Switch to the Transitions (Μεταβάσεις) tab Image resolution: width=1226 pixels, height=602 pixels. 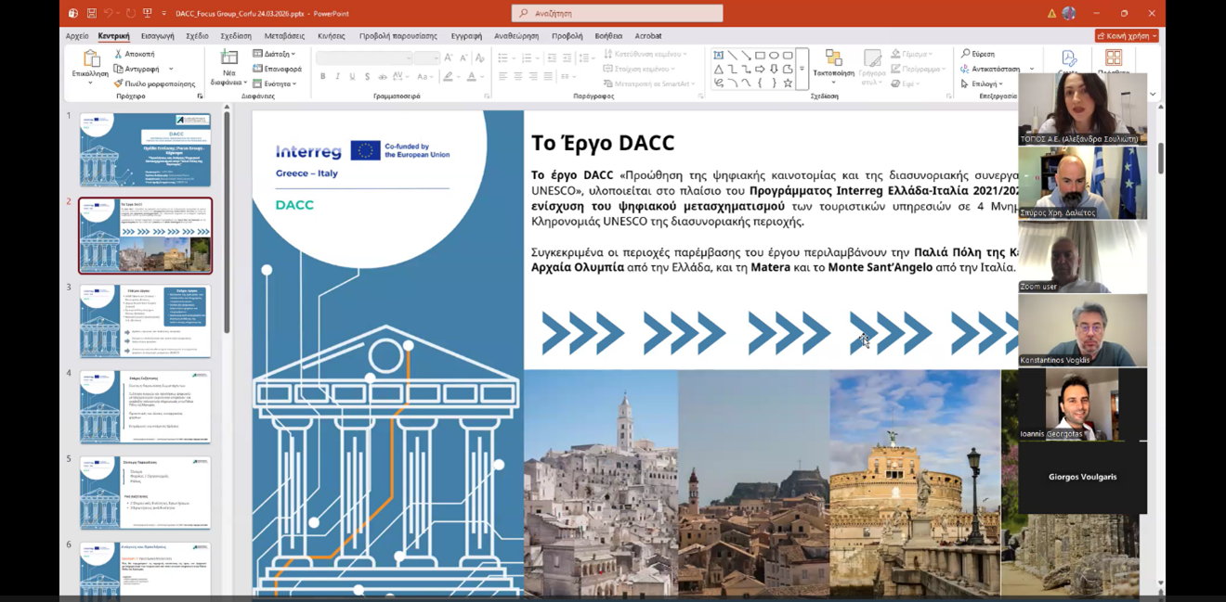coord(284,36)
